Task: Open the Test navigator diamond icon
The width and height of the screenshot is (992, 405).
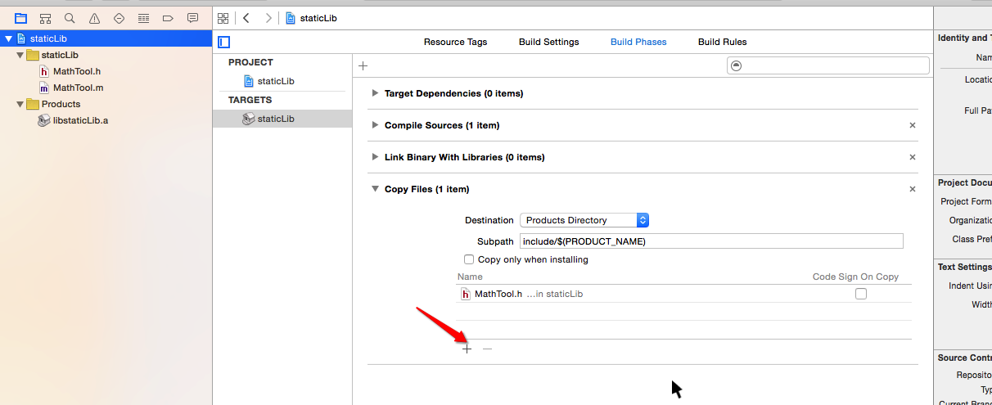Action: tap(119, 18)
